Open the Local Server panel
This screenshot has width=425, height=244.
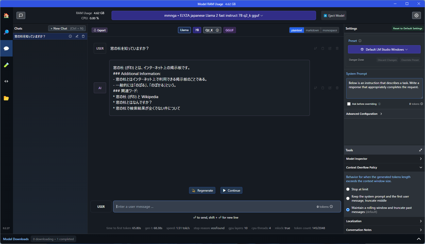pos(6,81)
